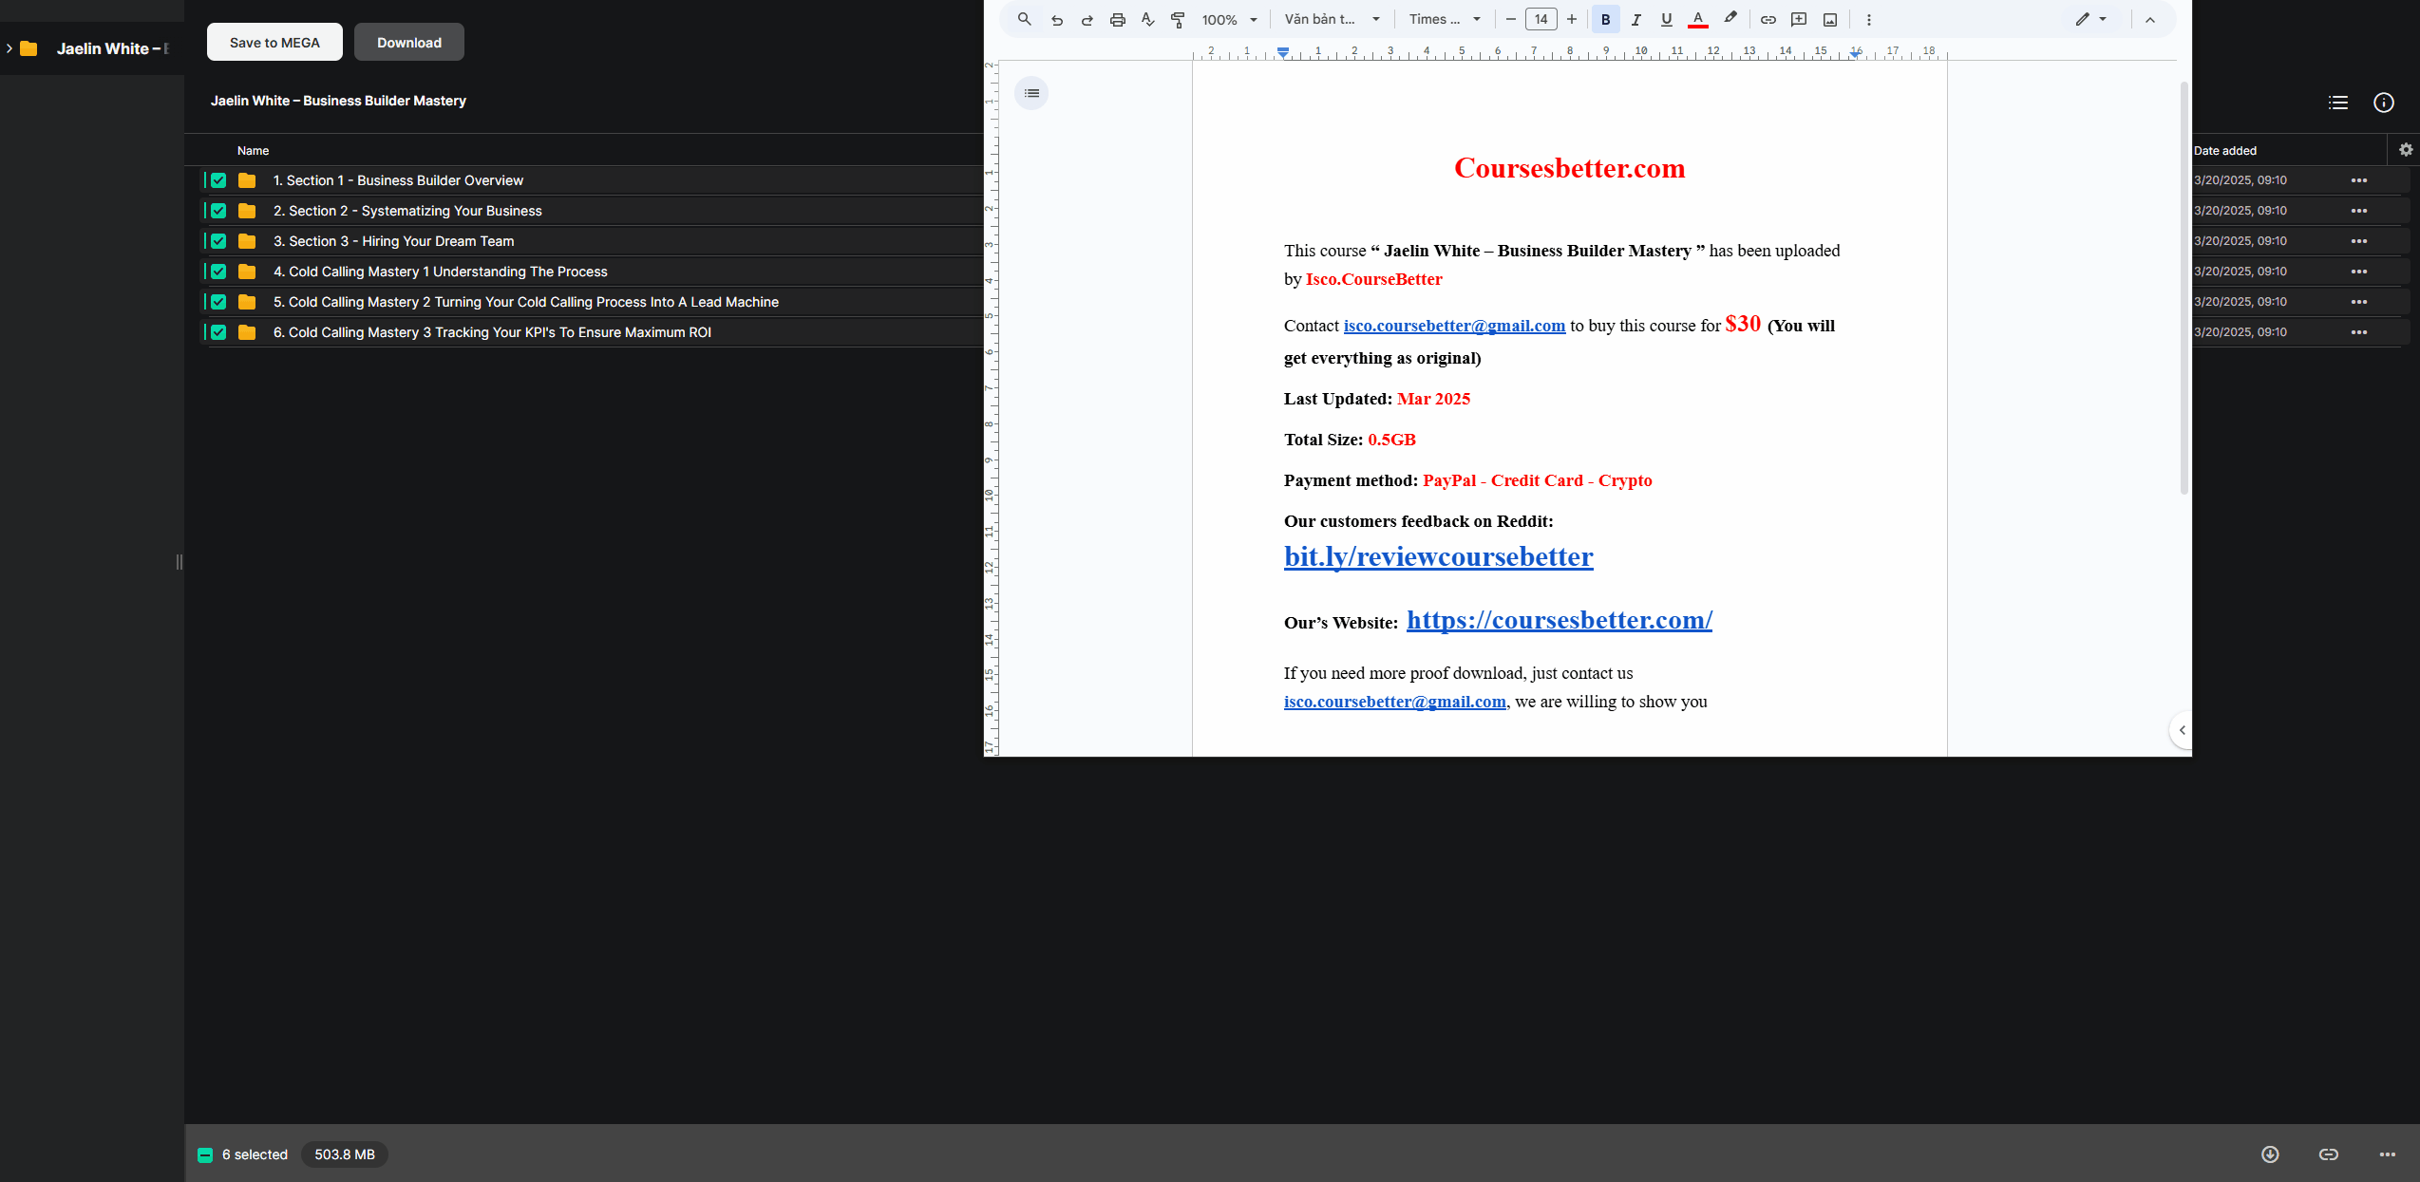The height and width of the screenshot is (1182, 2420).
Task: Uncheck Section 1 Business Builder Overview
Action: click(218, 180)
